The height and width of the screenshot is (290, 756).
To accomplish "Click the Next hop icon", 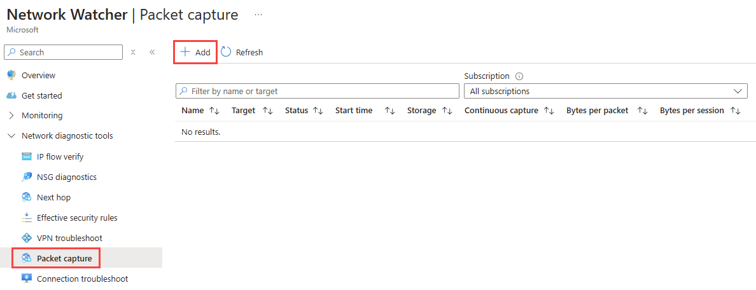I will (x=27, y=197).
